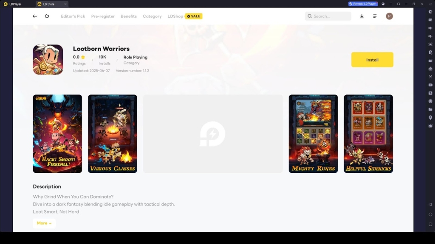Open the shared folder sidebar icon
The image size is (435, 244).
tap(430, 109)
